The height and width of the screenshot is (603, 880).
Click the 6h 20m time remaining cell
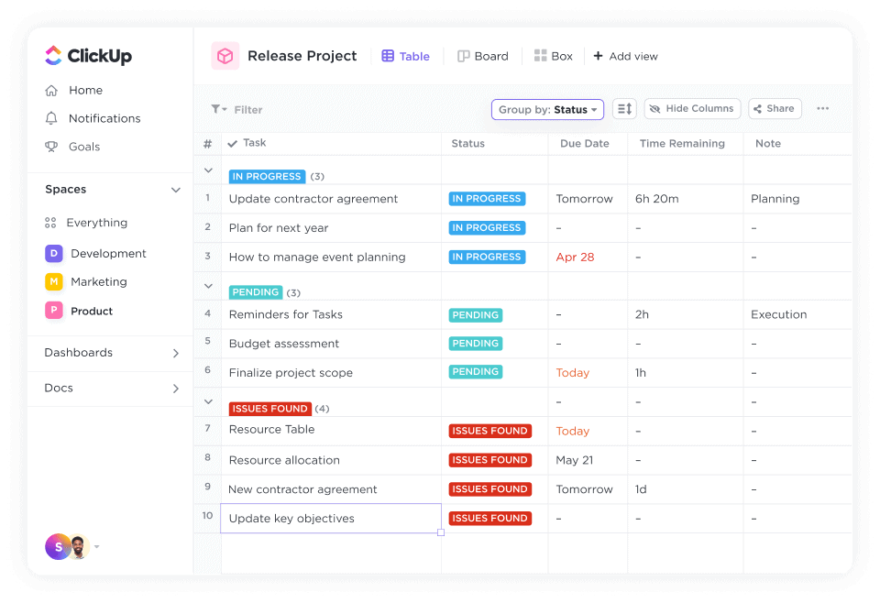[x=656, y=199]
